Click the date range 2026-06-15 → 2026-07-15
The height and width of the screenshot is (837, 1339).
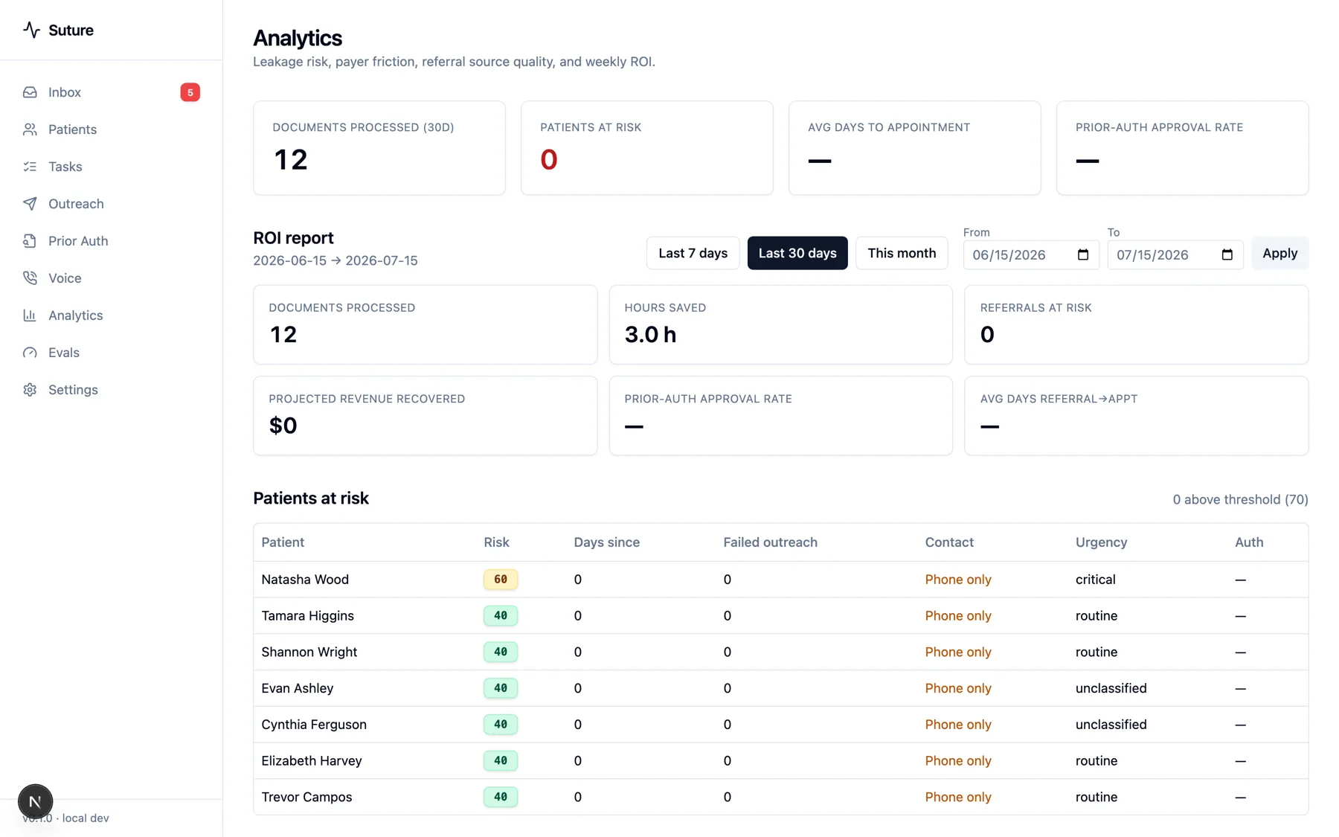coord(335,260)
